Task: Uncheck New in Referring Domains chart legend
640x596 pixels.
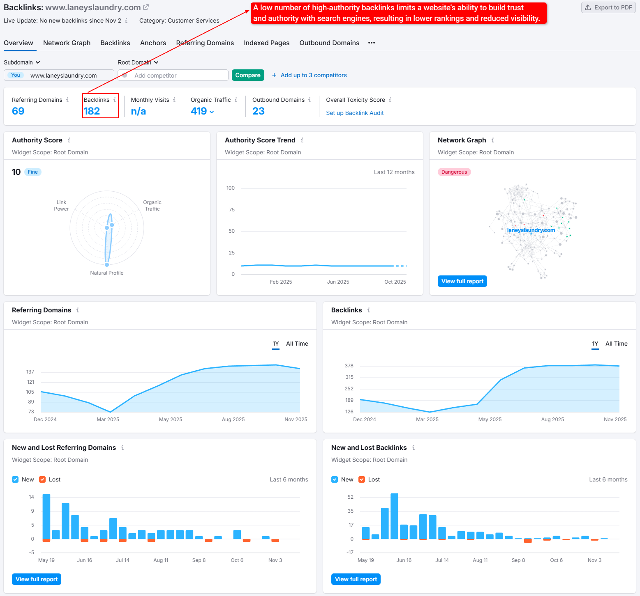Action: 15,479
